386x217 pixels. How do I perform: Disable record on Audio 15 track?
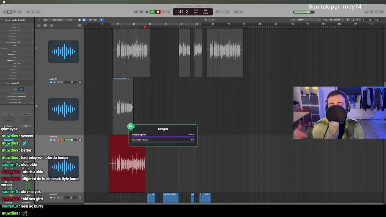click(x=58, y=140)
